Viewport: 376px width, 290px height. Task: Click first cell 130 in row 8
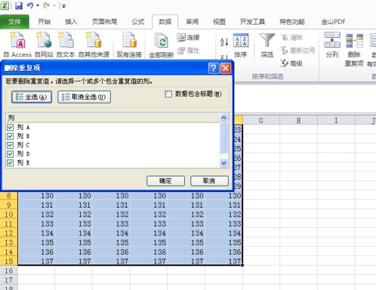coord(36,196)
